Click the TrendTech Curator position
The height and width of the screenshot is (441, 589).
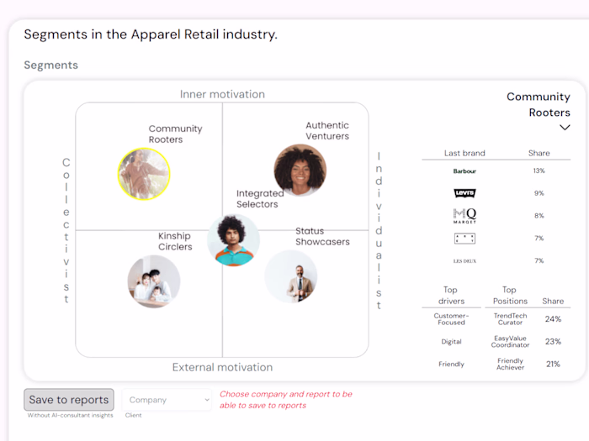tap(510, 319)
